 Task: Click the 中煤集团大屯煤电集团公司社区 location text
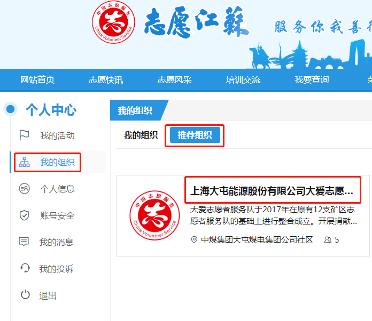(x=257, y=240)
